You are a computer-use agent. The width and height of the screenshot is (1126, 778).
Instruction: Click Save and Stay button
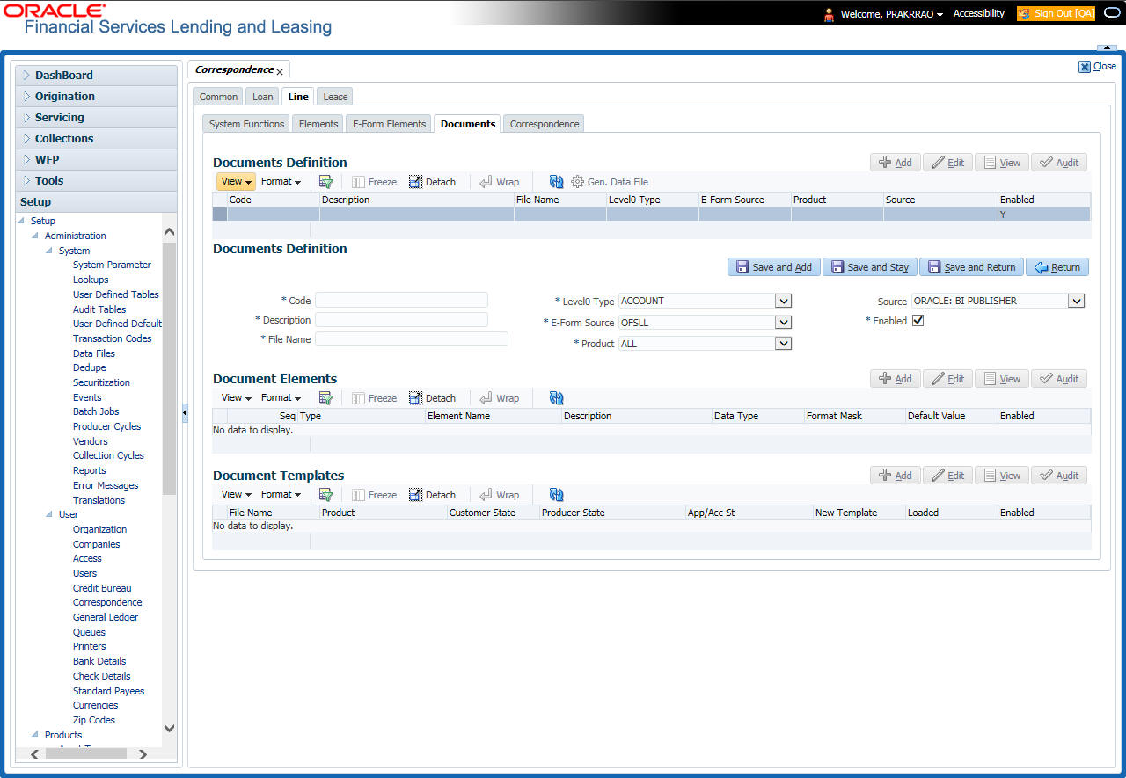point(869,267)
